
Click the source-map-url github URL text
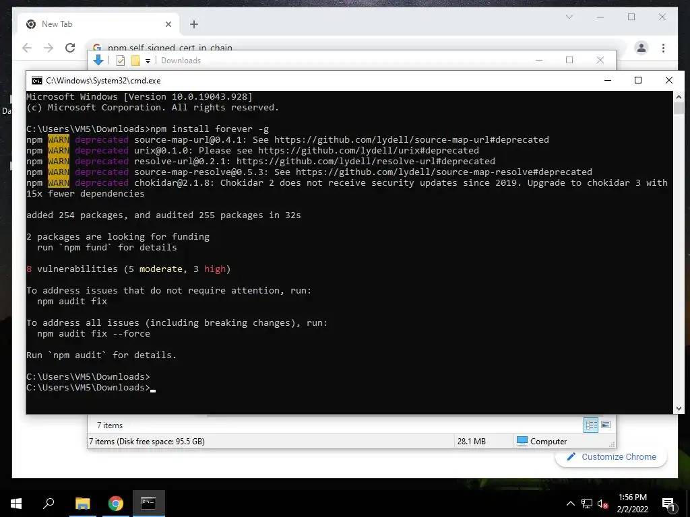pyautogui.click(x=412, y=140)
